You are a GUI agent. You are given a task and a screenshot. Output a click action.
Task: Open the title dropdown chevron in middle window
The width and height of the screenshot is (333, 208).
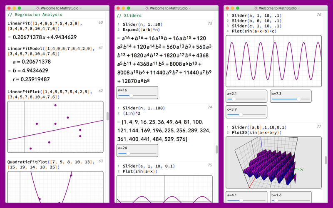coord(190,8)
